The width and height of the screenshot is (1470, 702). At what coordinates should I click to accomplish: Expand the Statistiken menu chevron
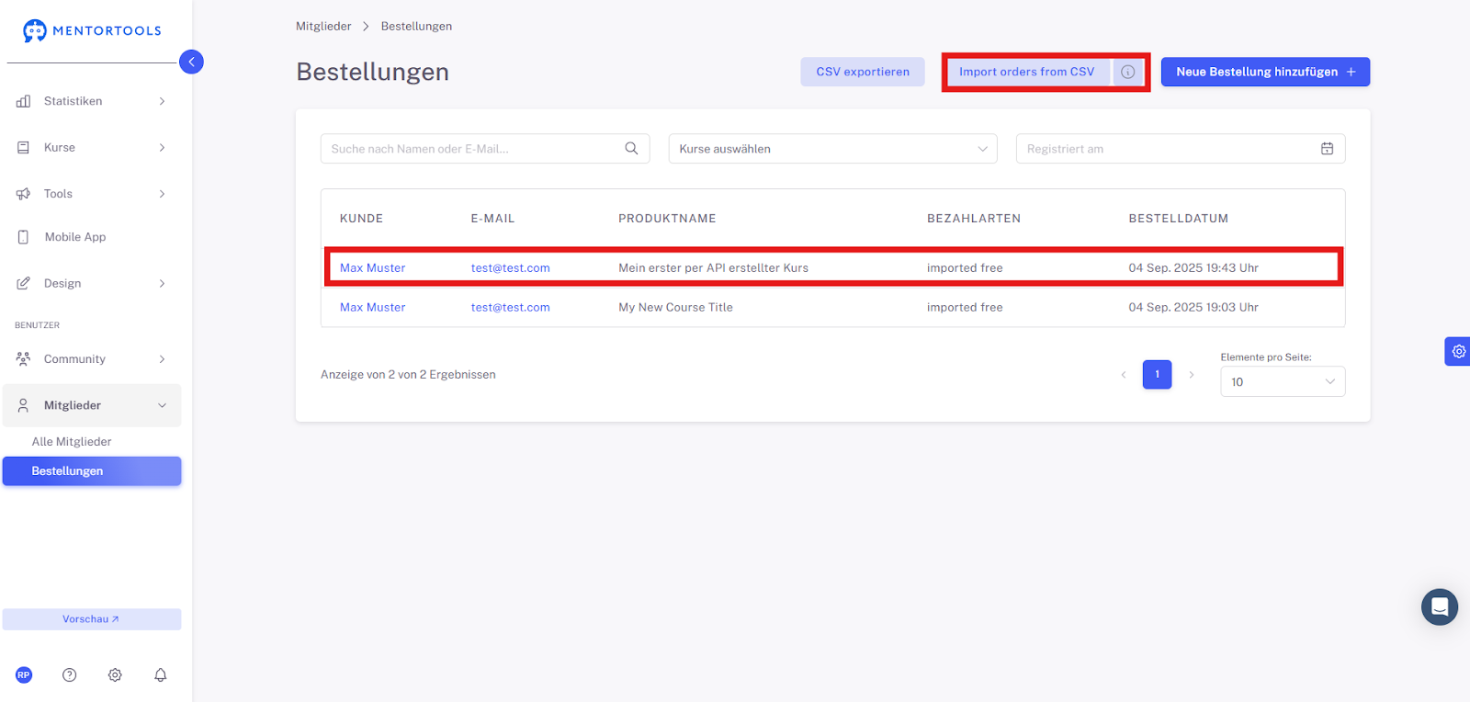[x=162, y=101]
